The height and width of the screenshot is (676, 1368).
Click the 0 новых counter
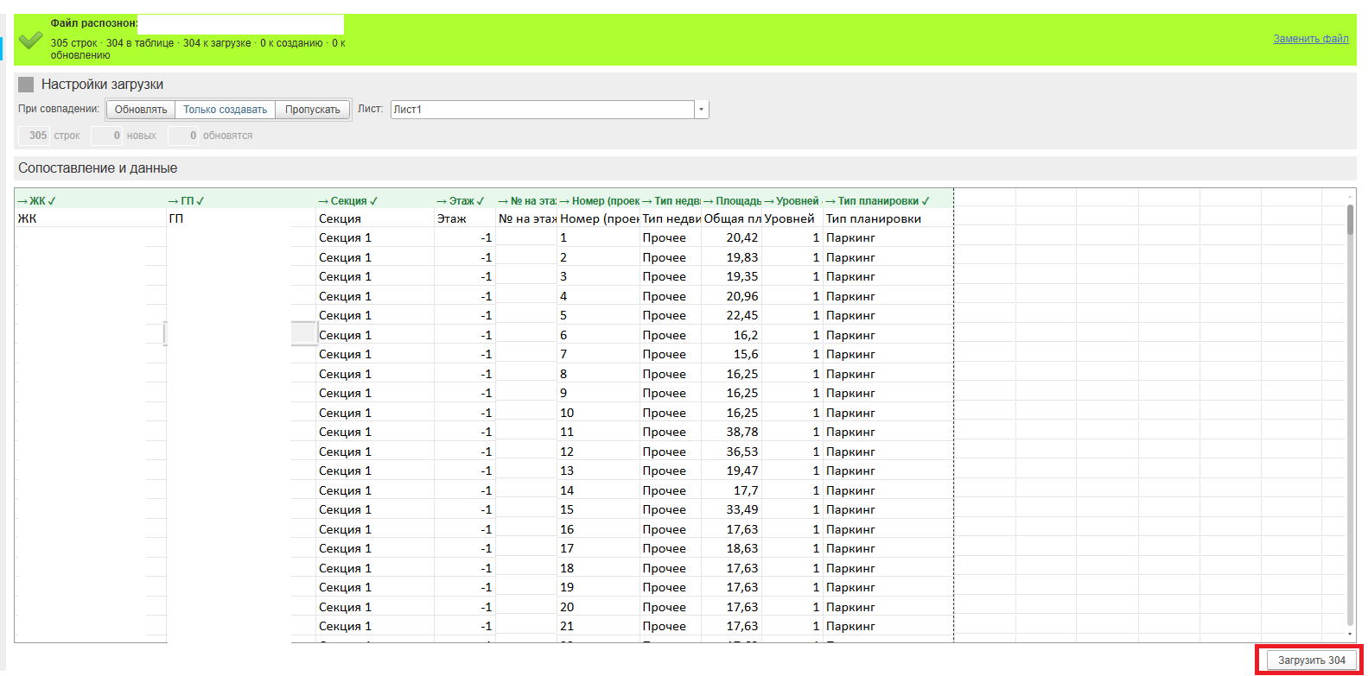[124, 136]
